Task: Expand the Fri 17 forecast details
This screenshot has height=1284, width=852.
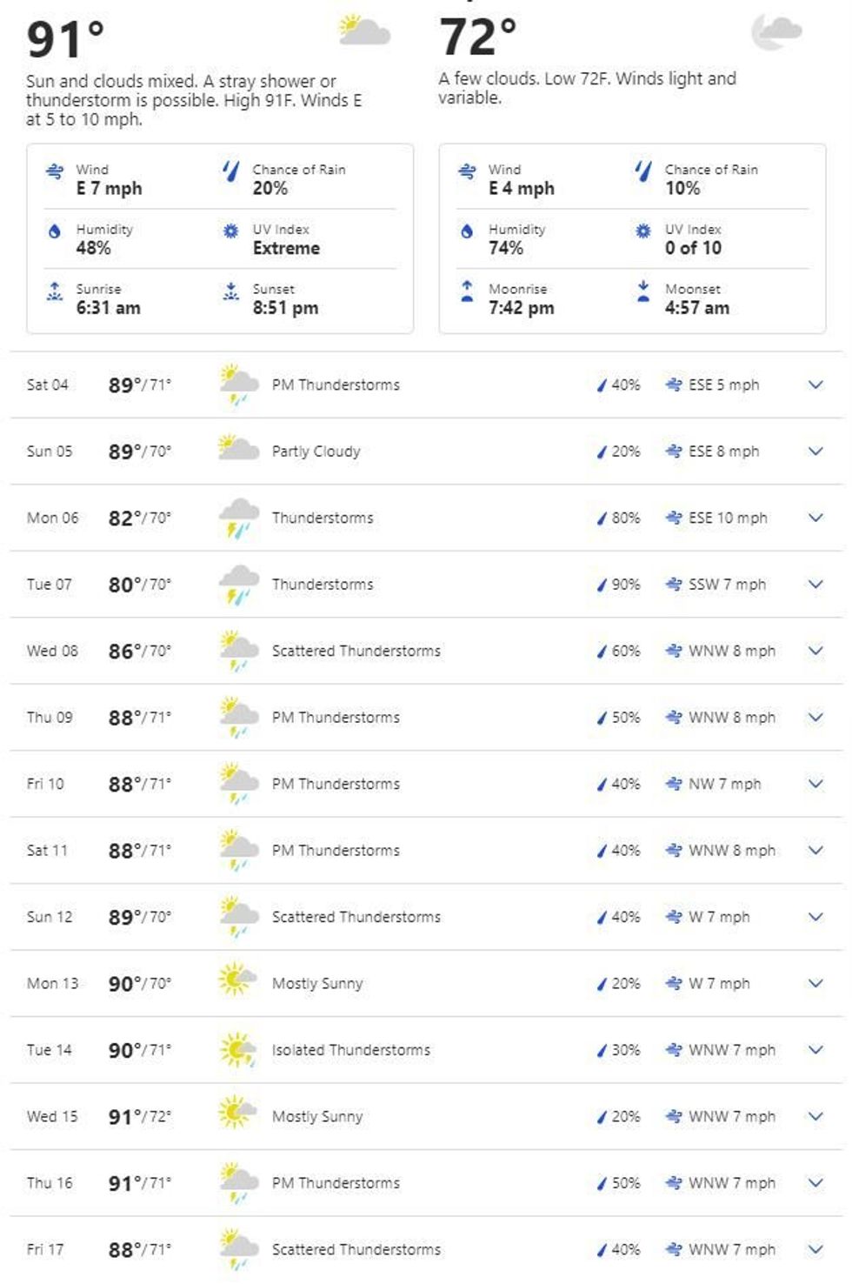Action: click(x=815, y=1249)
